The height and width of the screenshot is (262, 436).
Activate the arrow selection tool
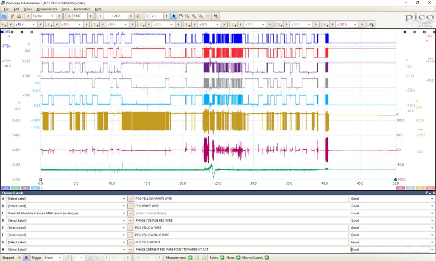(174, 16)
